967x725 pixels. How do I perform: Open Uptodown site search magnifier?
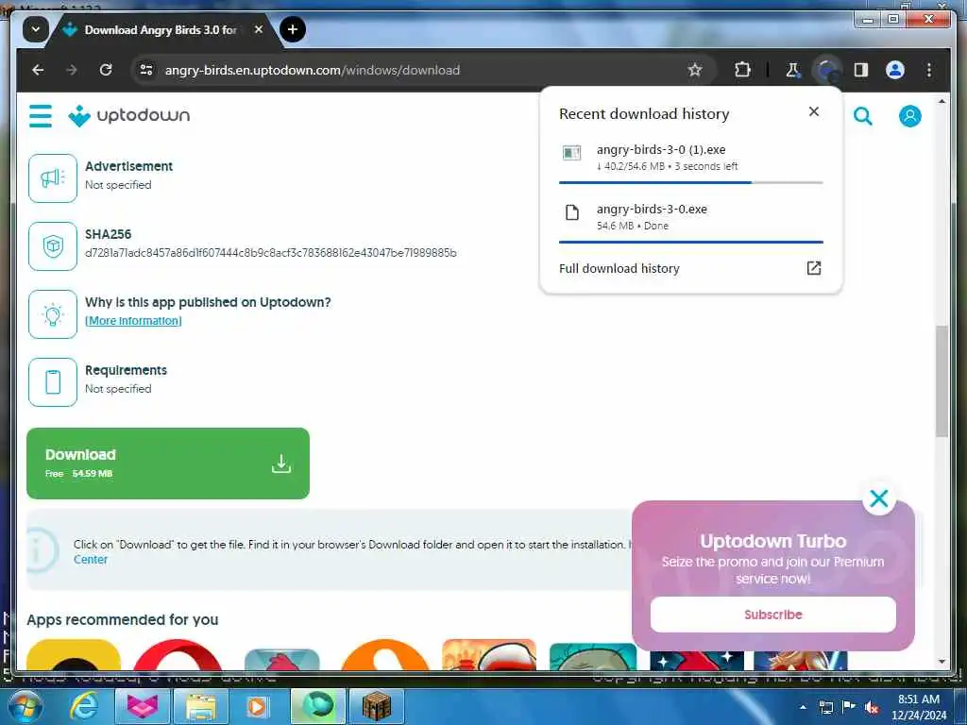863,116
